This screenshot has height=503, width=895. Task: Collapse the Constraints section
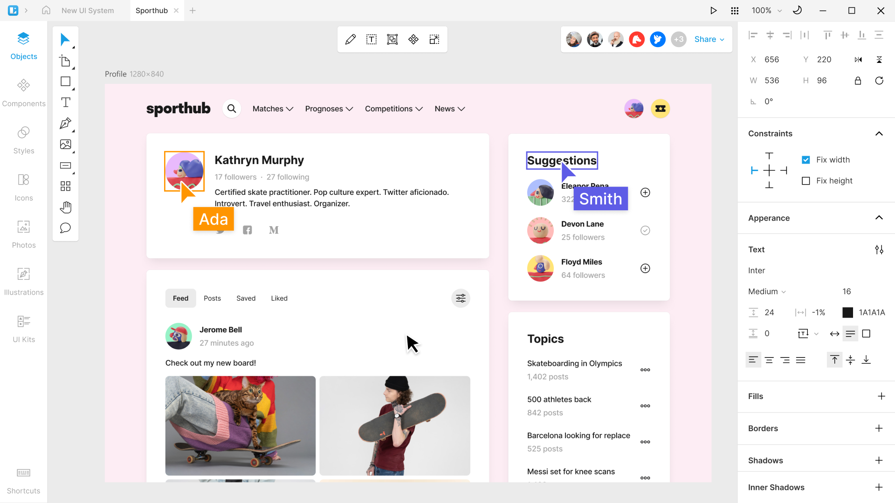(x=879, y=134)
